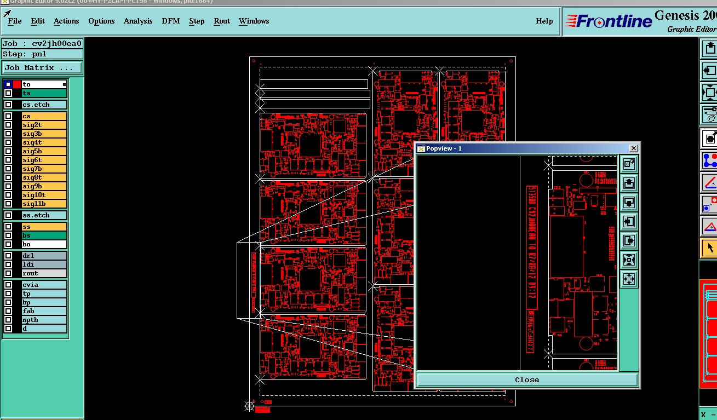Image resolution: width=717 pixels, height=420 pixels.
Task: Select layer name sig7b
Action: 44,169
